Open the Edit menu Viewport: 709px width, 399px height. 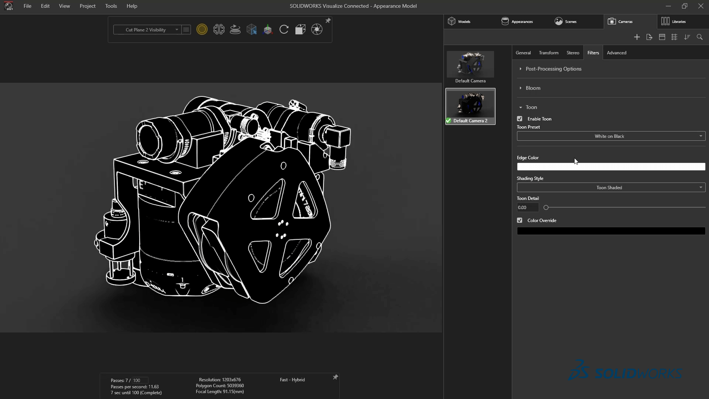(x=45, y=6)
